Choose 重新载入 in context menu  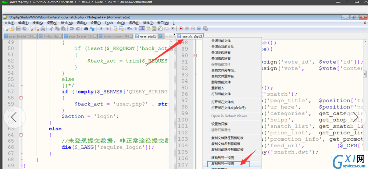click(x=218, y=88)
